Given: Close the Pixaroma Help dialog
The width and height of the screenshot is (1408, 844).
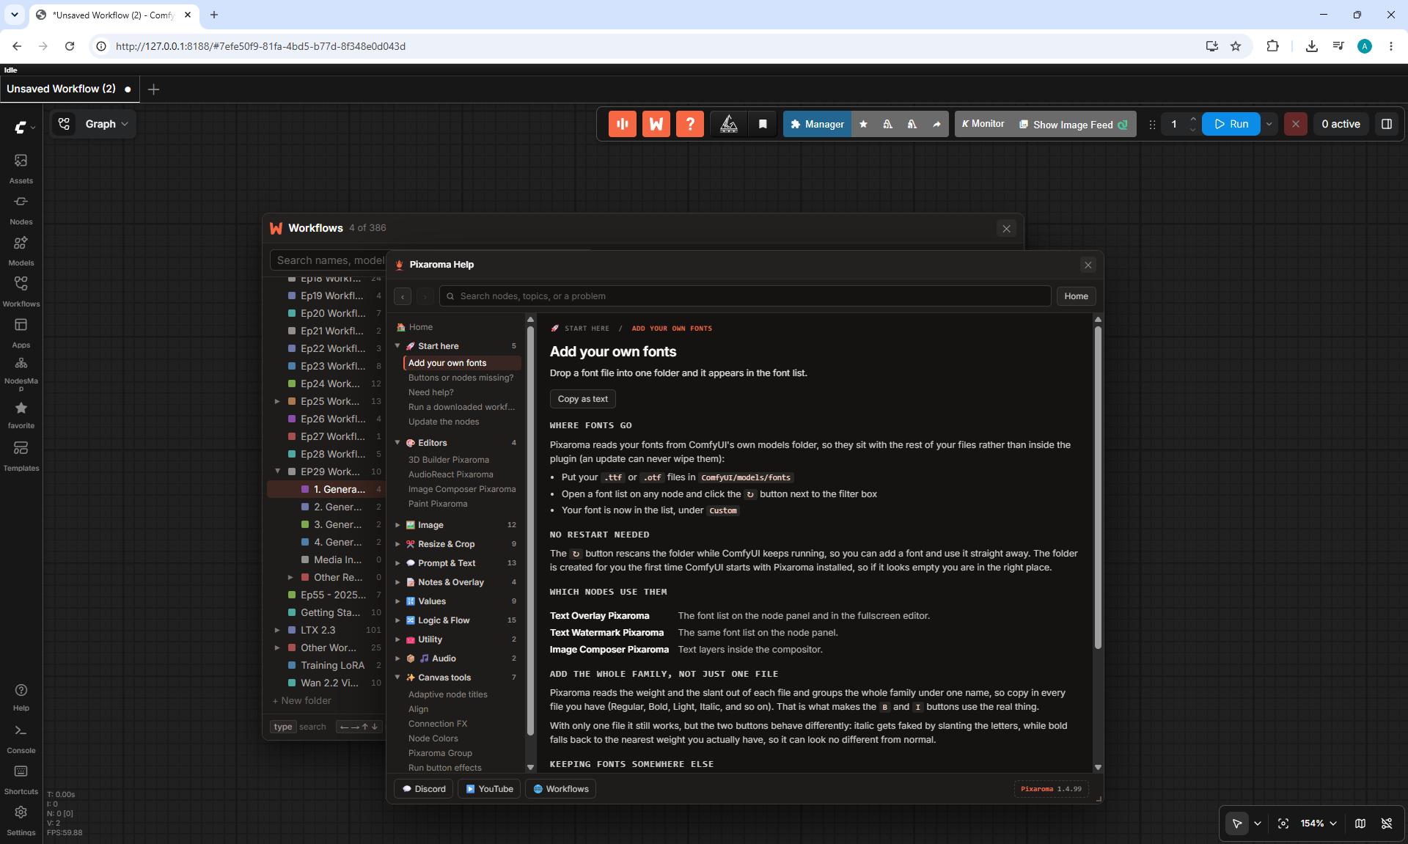Looking at the screenshot, I should pyautogui.click(x=1088, y=265).
